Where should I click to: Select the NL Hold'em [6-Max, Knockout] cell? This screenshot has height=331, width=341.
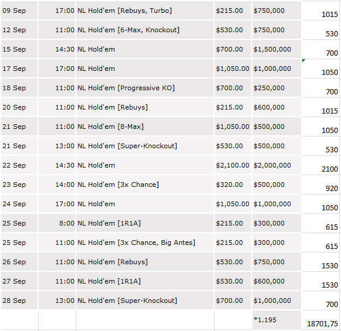click(145, 30)
